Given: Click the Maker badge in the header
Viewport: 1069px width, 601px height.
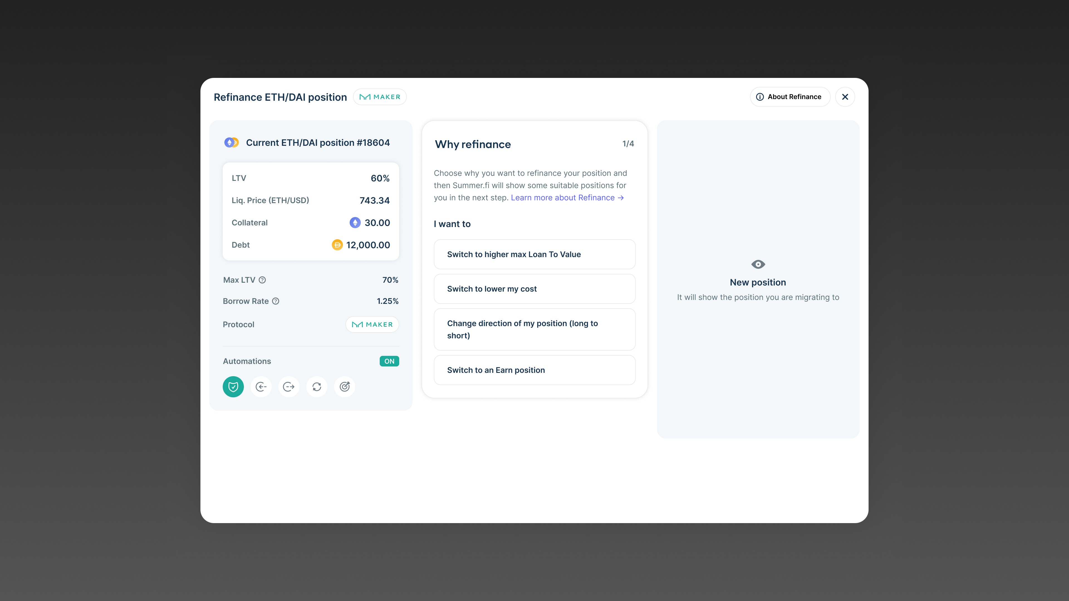Looking at the screenshot, I should coord(379,97).
